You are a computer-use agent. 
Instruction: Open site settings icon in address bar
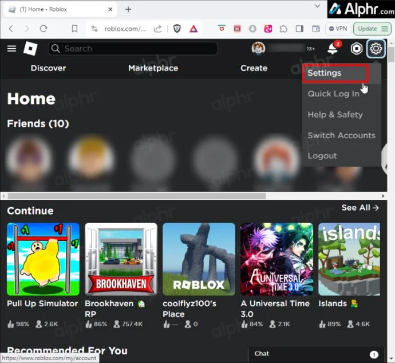tap(94, 29)
